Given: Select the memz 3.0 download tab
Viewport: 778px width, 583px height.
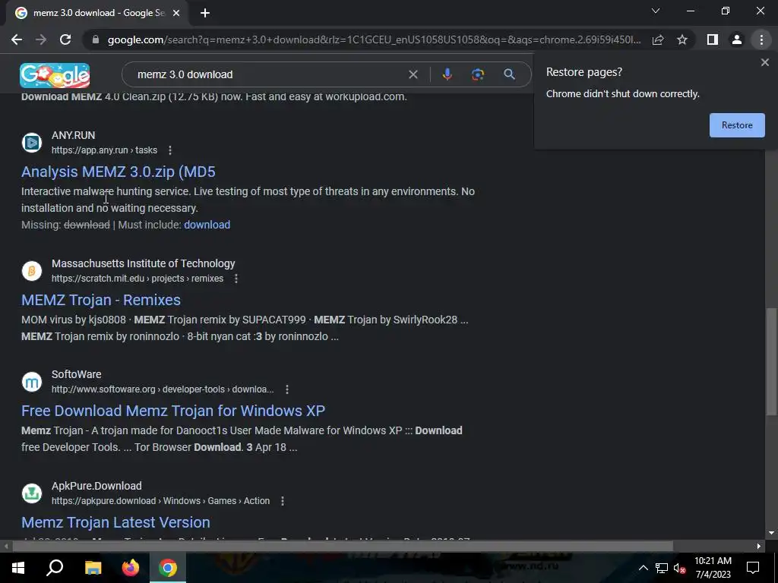Looking at the screenshot, I should pyautogui.click(x=97, y=13).
